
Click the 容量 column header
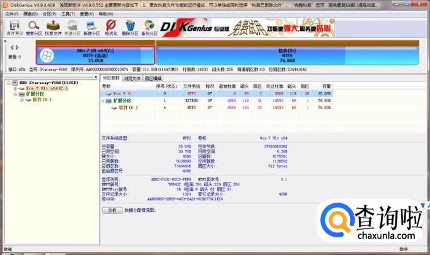pos(327,86)
